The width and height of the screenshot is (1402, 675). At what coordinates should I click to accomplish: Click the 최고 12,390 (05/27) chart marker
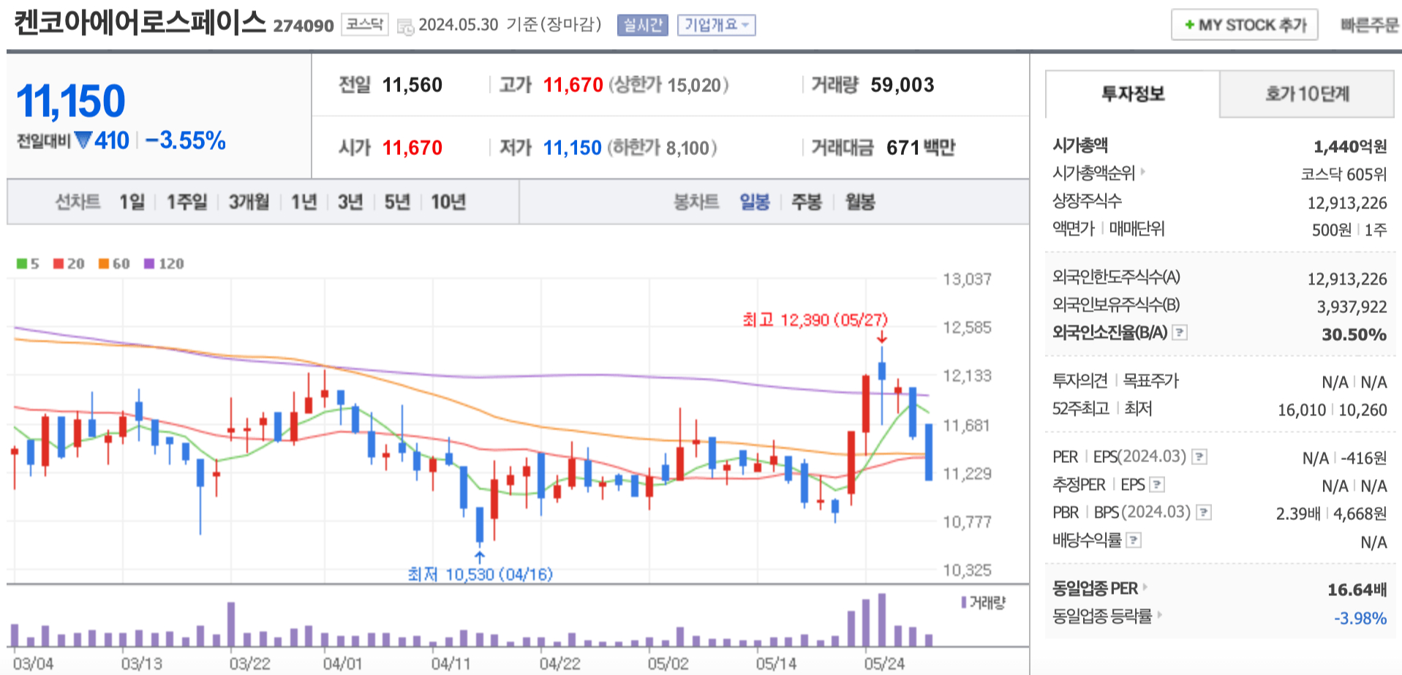click(815, 320)
